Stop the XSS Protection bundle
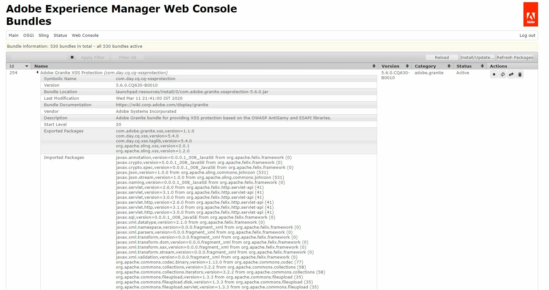Viewport: 549px width, 290px height. (x=494, y=74)
